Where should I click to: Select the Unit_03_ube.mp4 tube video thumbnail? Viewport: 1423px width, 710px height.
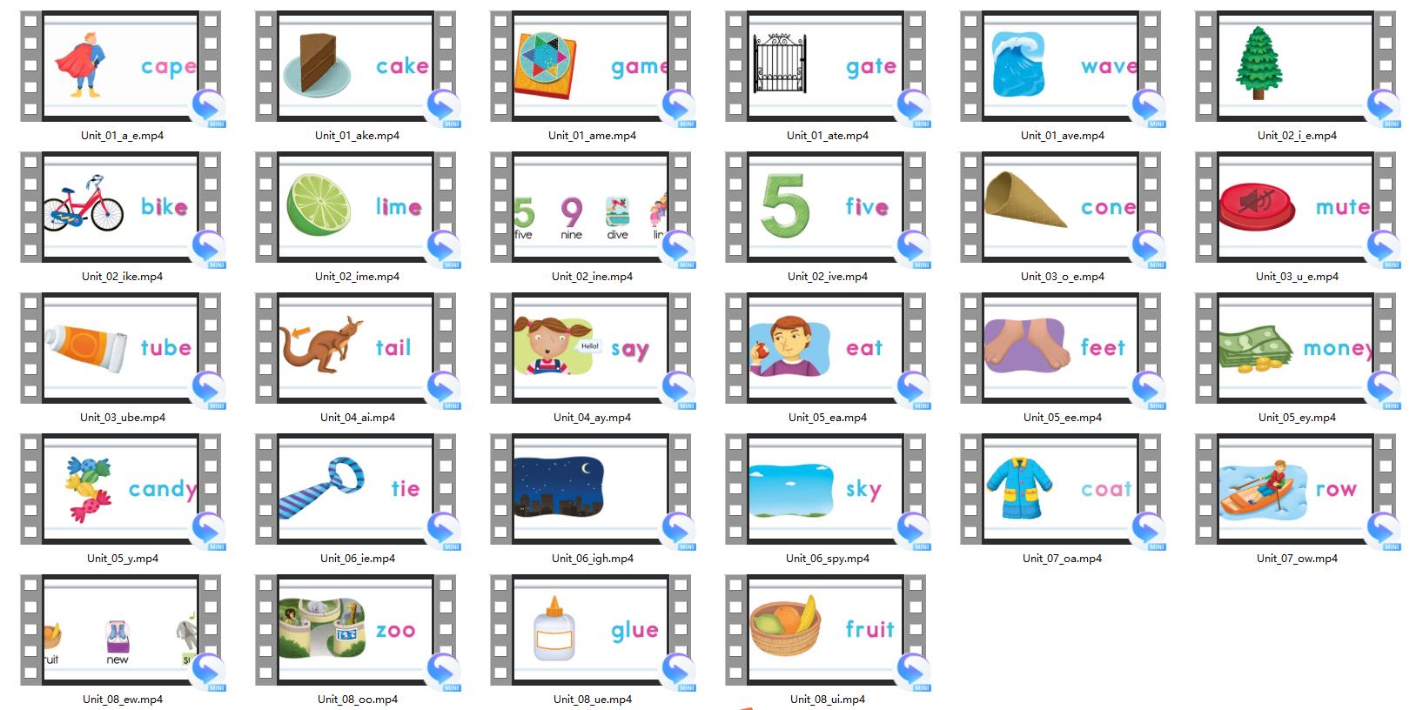point(120,348)
